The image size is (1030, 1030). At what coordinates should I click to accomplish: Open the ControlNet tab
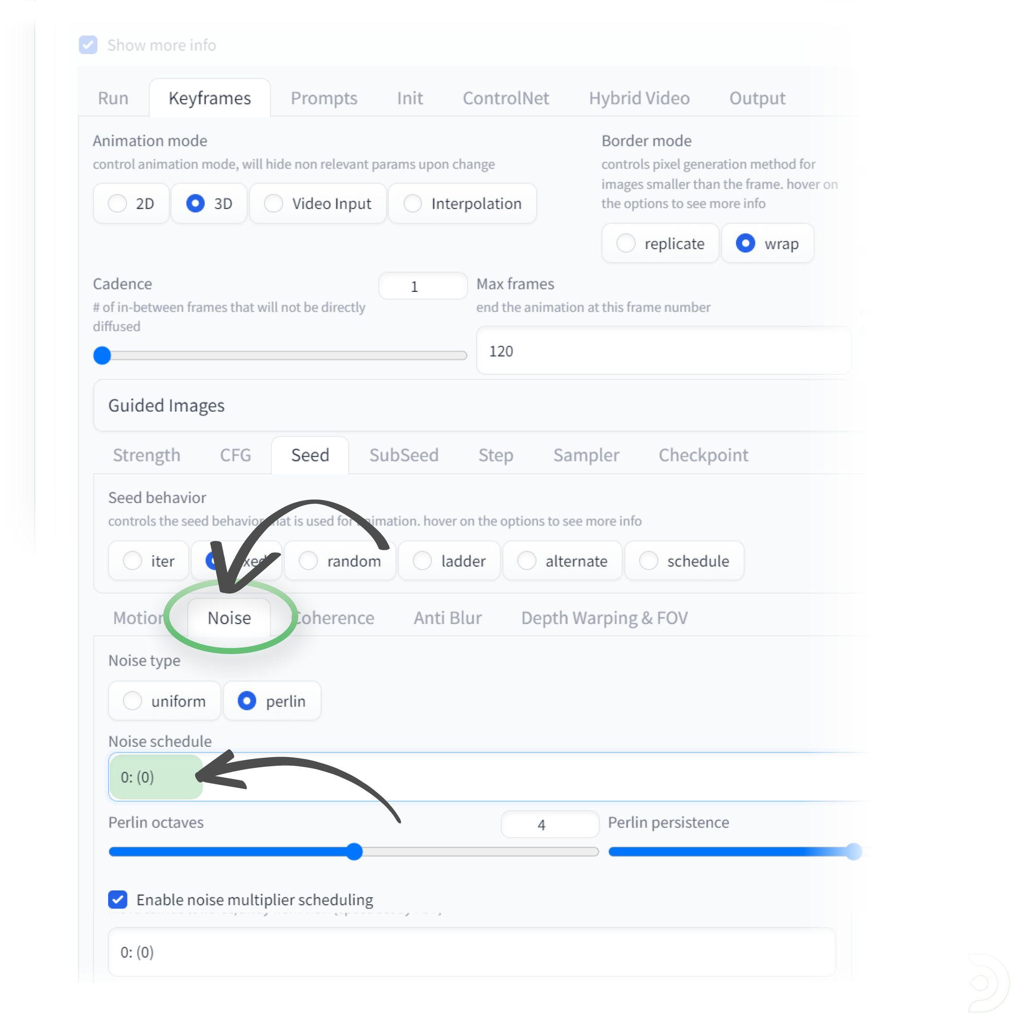pyautogui.click(x=505, y=98)
